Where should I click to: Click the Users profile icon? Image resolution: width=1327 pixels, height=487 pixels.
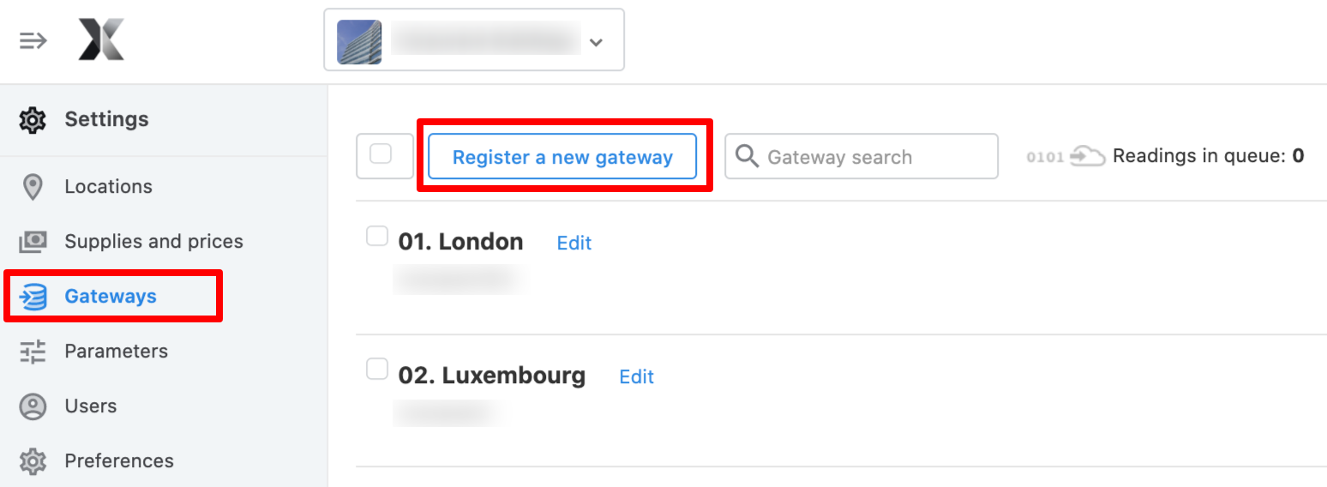(33, 406)
